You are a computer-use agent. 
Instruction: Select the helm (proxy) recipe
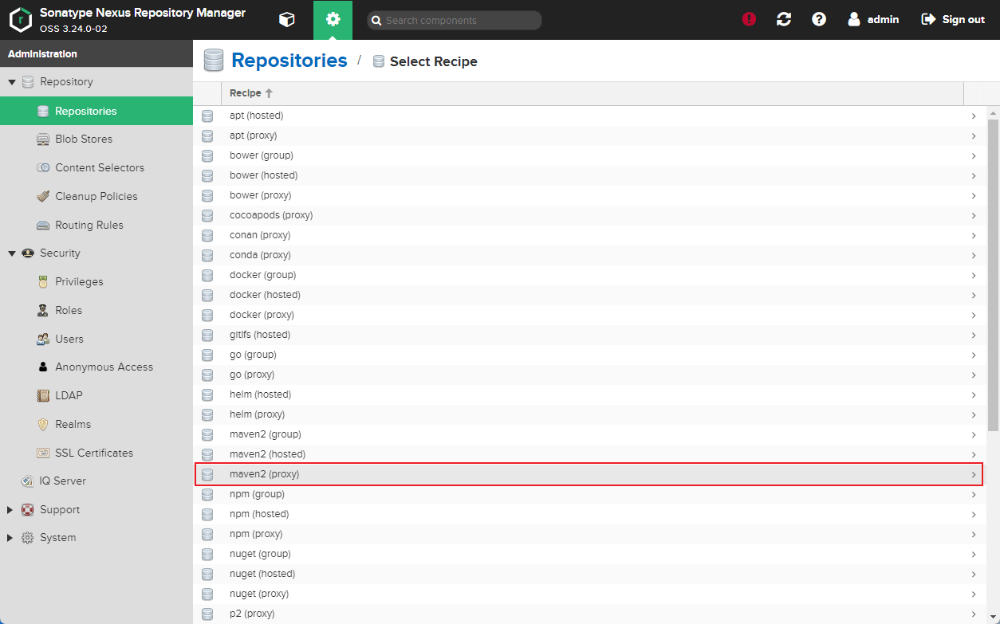click(589, 414)
